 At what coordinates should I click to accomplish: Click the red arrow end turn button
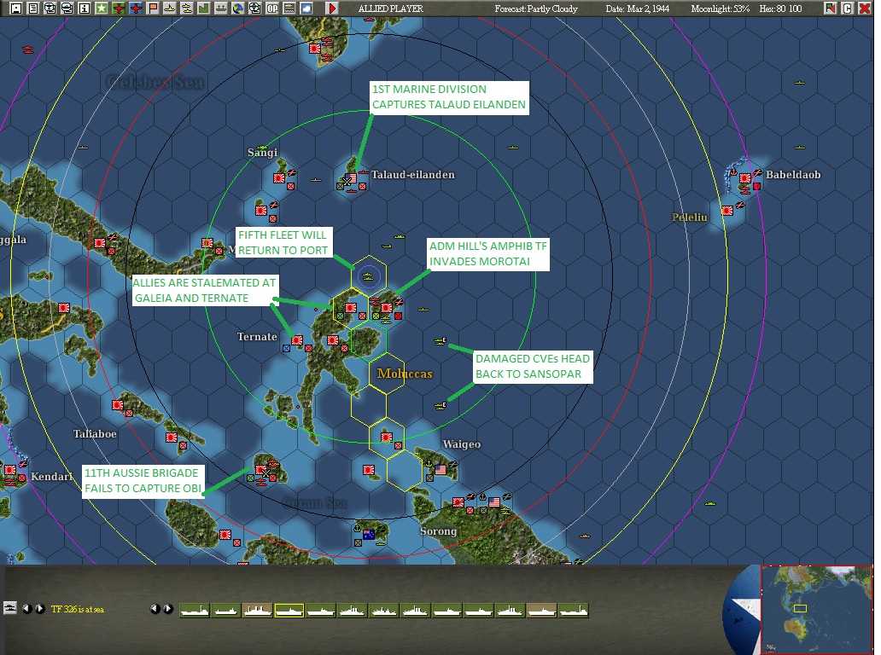tap(332, 8)
